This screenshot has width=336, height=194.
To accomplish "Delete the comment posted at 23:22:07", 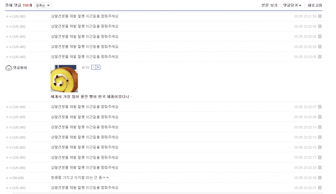I will pyautogui.click(x=320, y=107).
